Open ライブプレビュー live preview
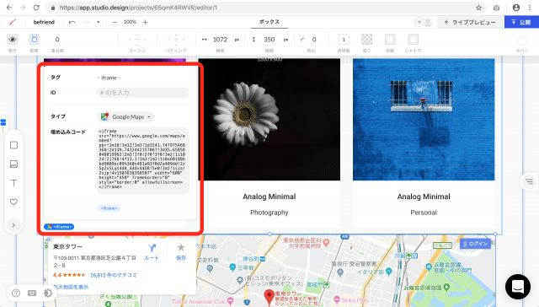 coord(470,22)
